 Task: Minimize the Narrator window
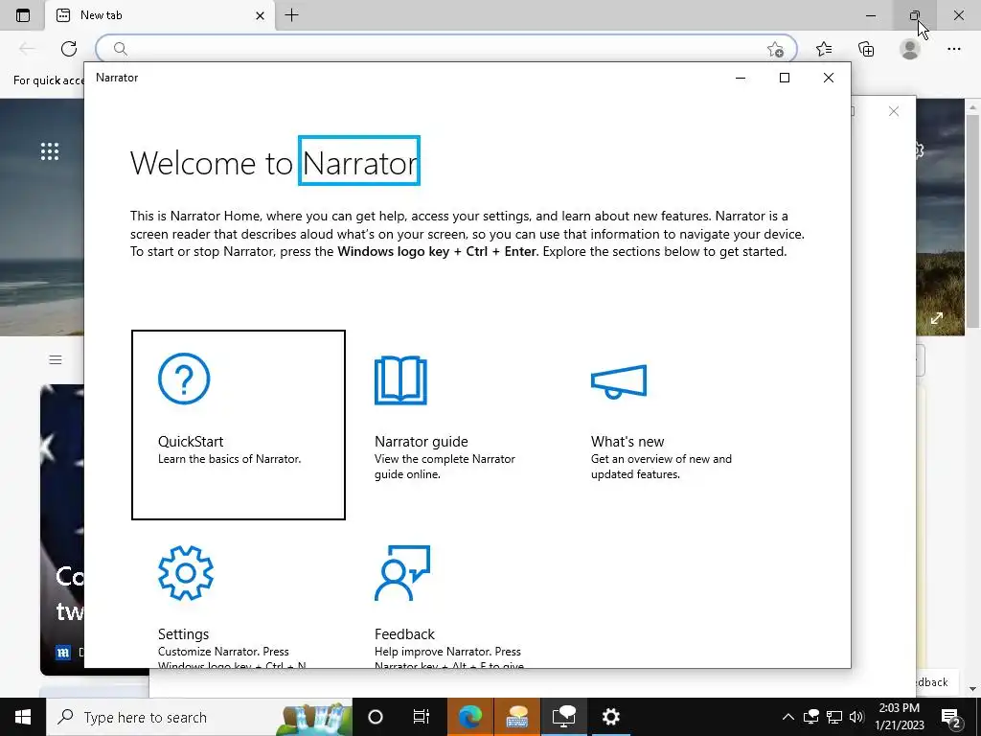pos(741,78)
